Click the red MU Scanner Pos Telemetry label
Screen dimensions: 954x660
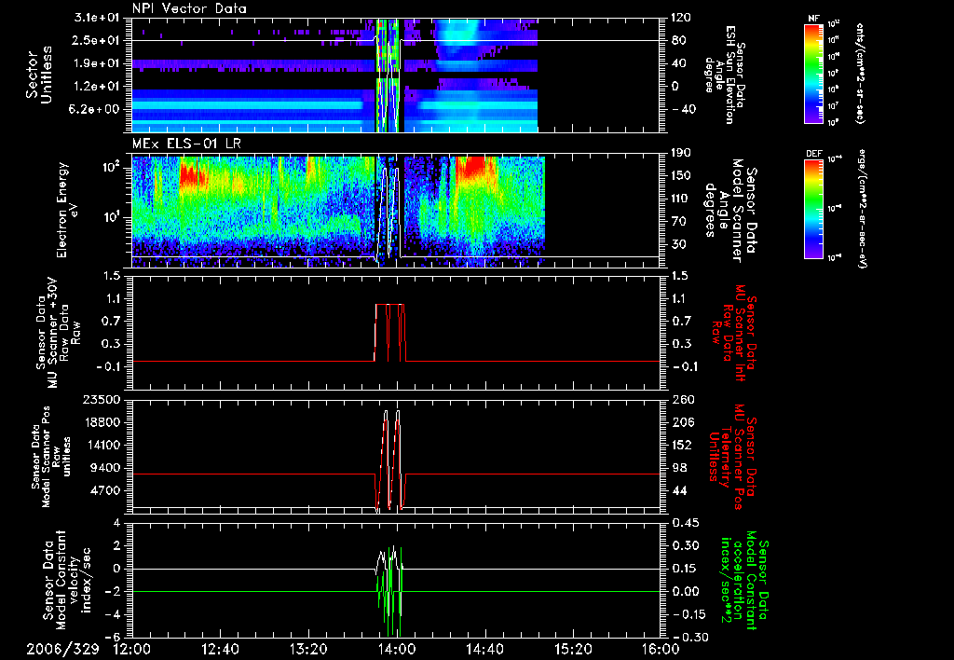click(x=732, y=456)
